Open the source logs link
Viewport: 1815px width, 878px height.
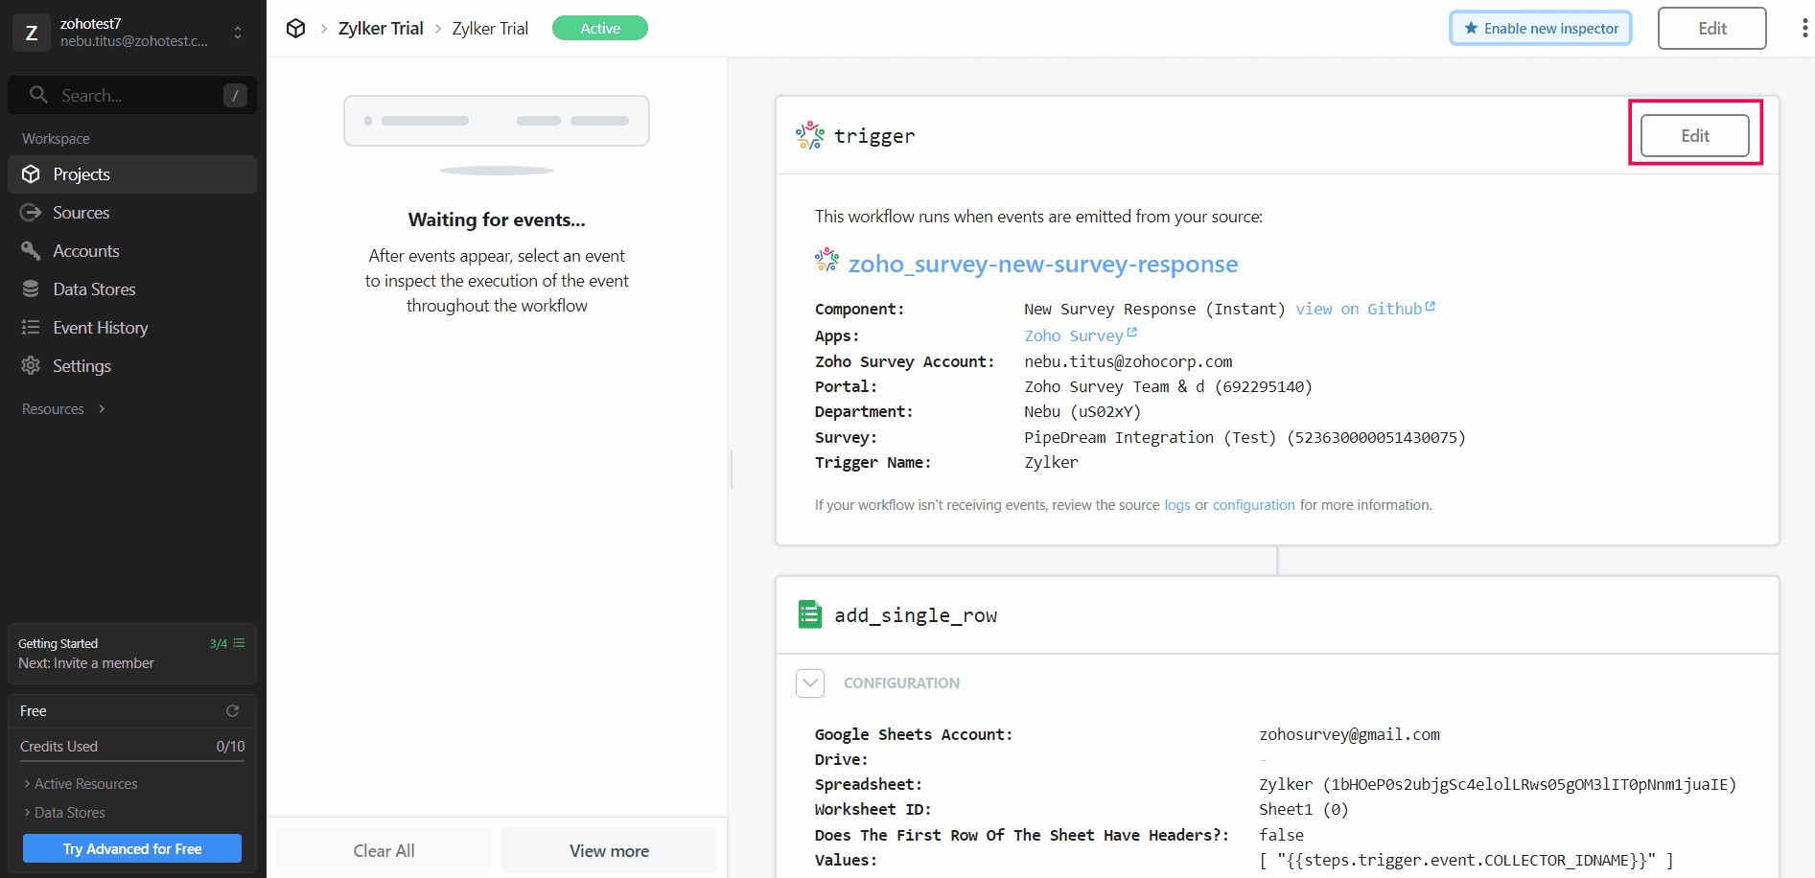(x=1177, y=505)
